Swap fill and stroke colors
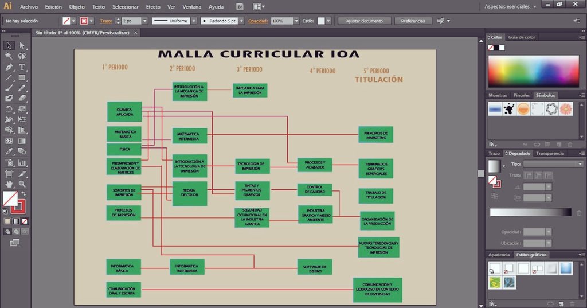Screen dimensions: 587x308 [x=24, y=193]
